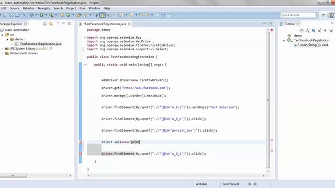
Task: Toggle Link with Editor in Package Explorer
Action: click(x=51, y=24)
